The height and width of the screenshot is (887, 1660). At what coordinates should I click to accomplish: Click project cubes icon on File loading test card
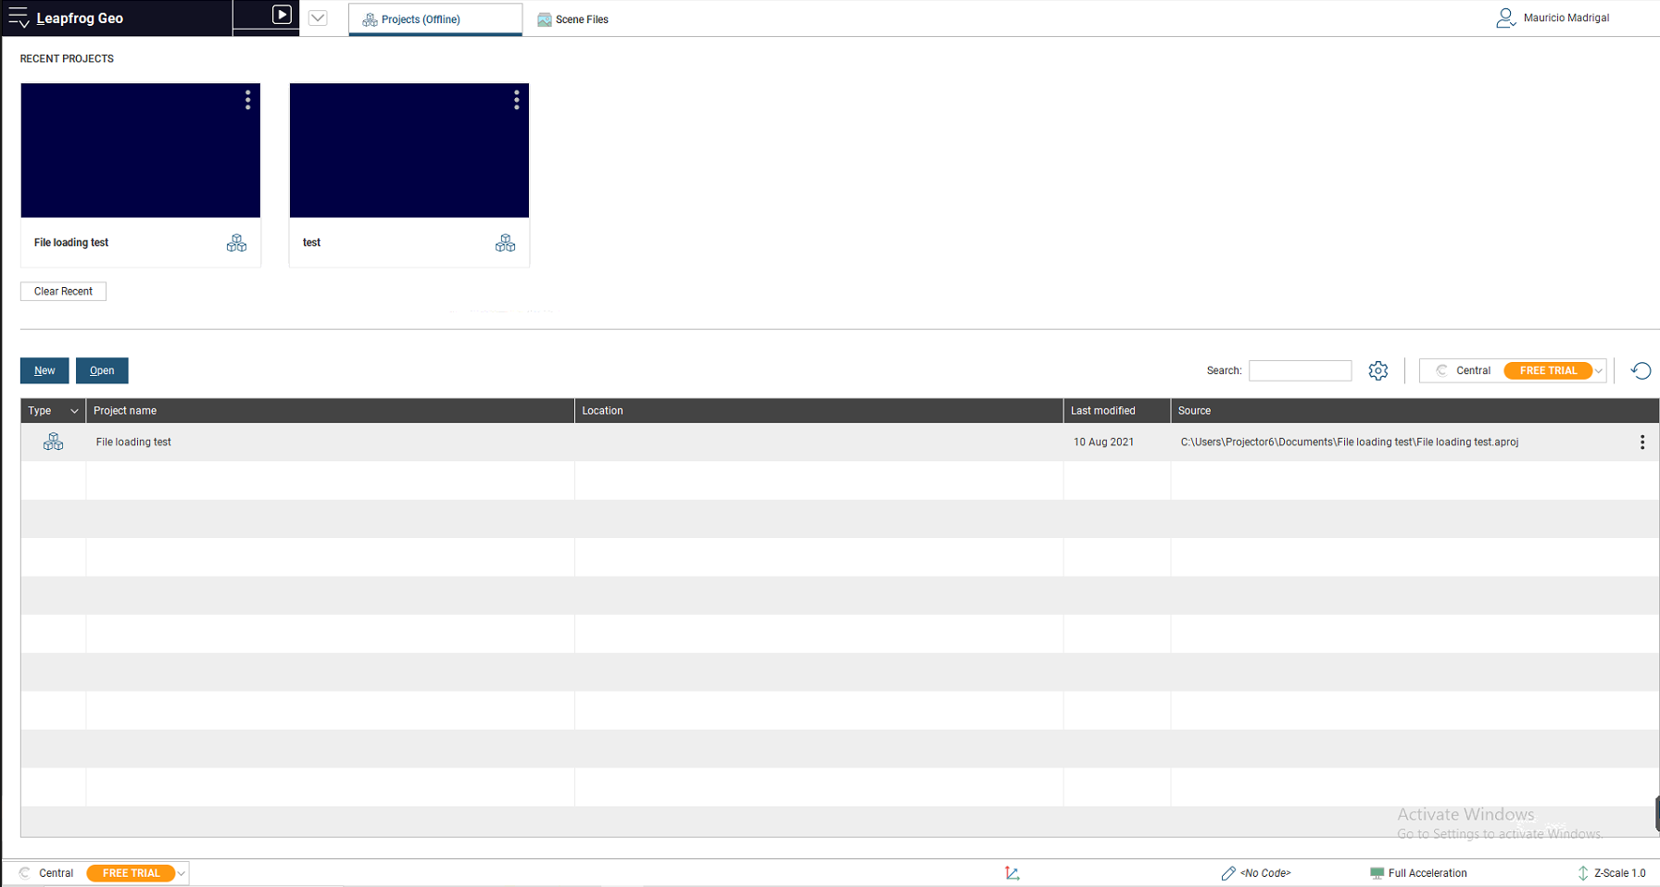coord(236,243)
